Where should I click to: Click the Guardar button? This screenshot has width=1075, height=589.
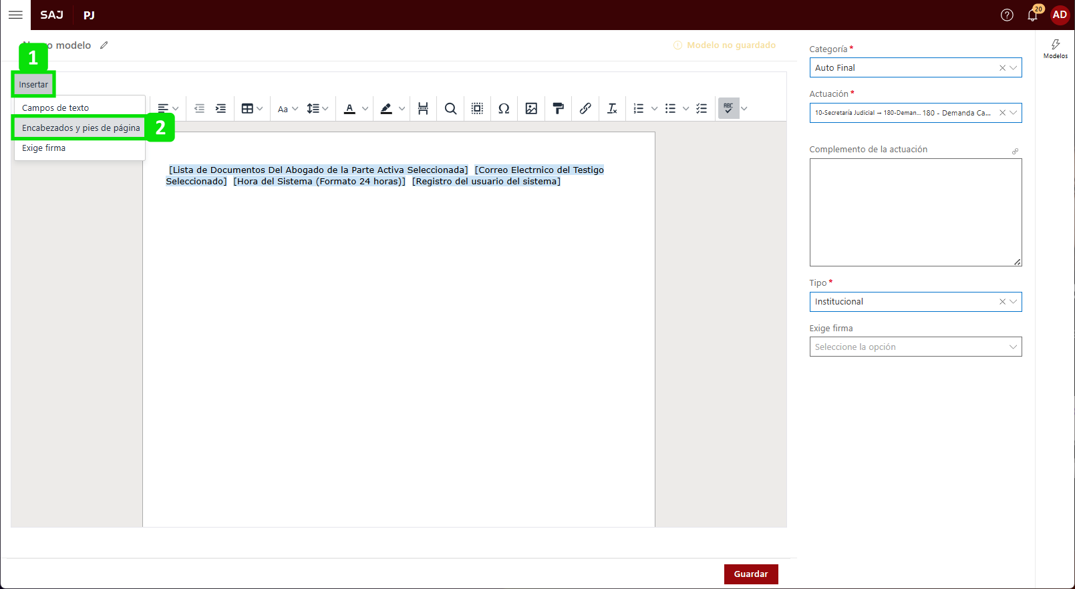750,574
